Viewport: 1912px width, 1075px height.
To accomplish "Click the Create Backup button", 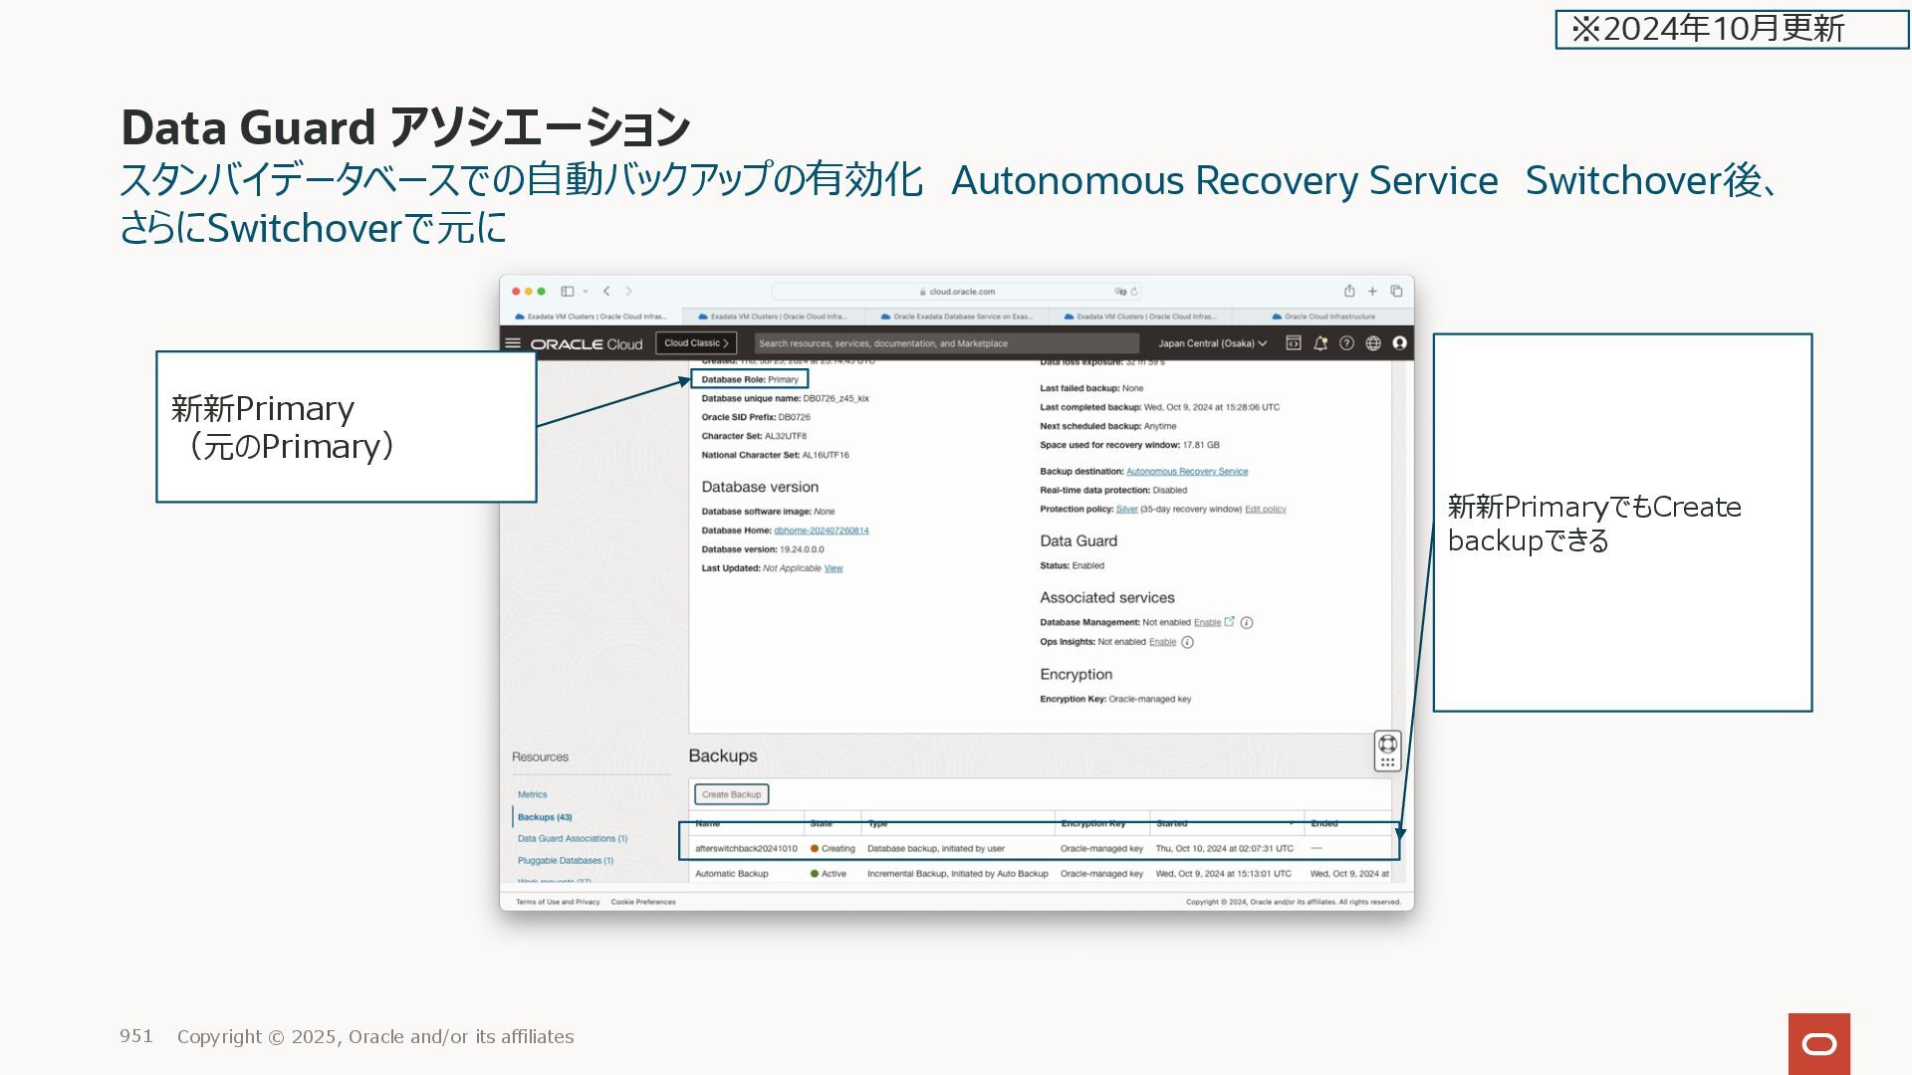I will pyautogui.click(x=731, y=794).
